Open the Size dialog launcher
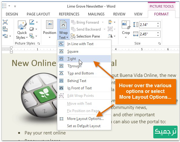 159,43
